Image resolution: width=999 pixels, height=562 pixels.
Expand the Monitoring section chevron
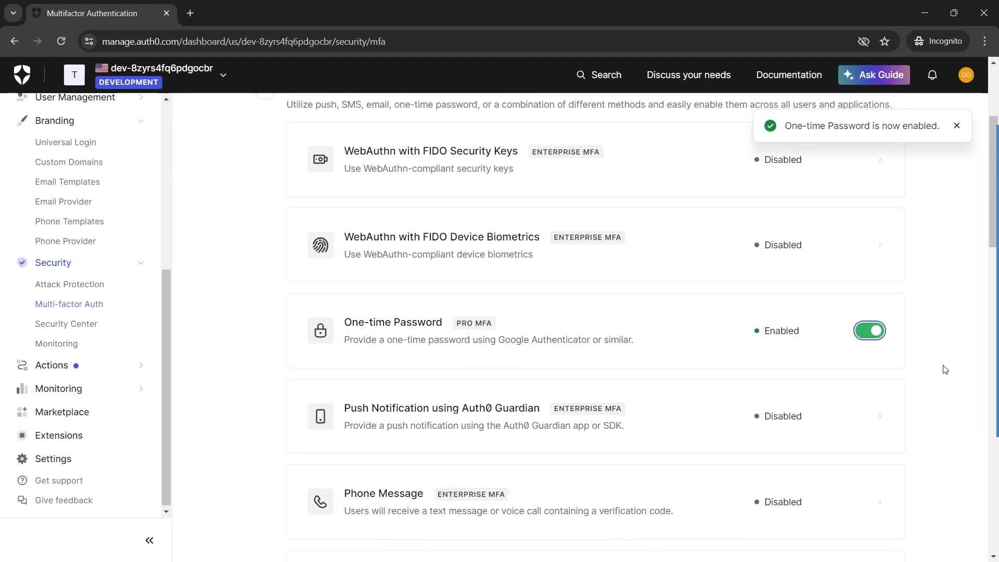[140, 389]
